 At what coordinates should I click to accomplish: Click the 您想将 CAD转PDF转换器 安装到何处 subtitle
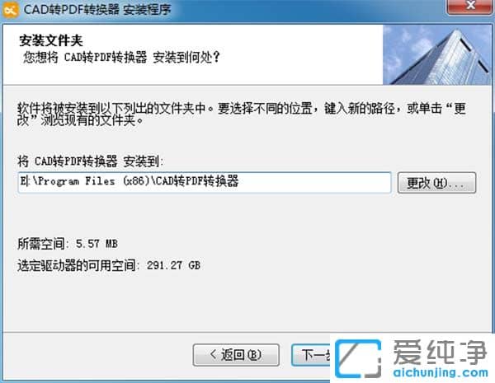[x=121, y=58]
